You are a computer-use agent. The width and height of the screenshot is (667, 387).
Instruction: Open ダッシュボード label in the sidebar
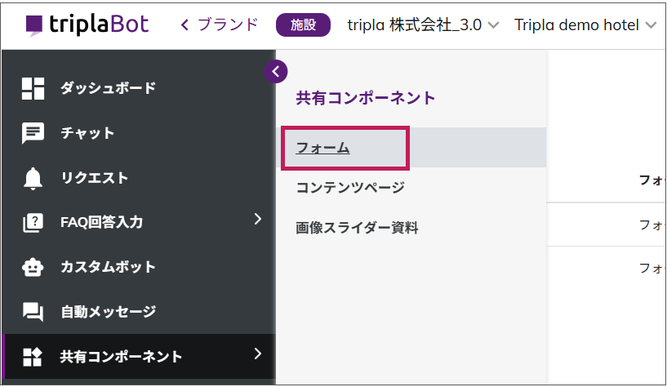108,88
